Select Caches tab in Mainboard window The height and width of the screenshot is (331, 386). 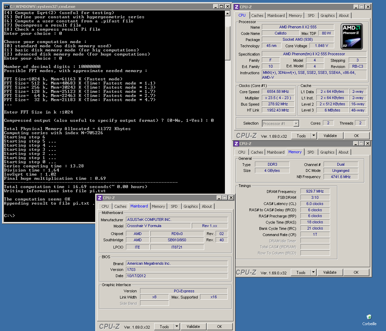tap(120, 206)
